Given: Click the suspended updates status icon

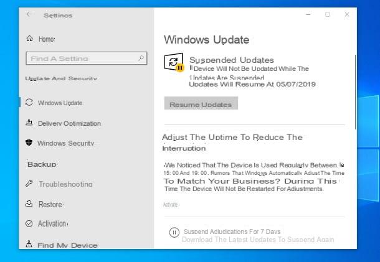Looking at the screenshot, I should (174, 62).
